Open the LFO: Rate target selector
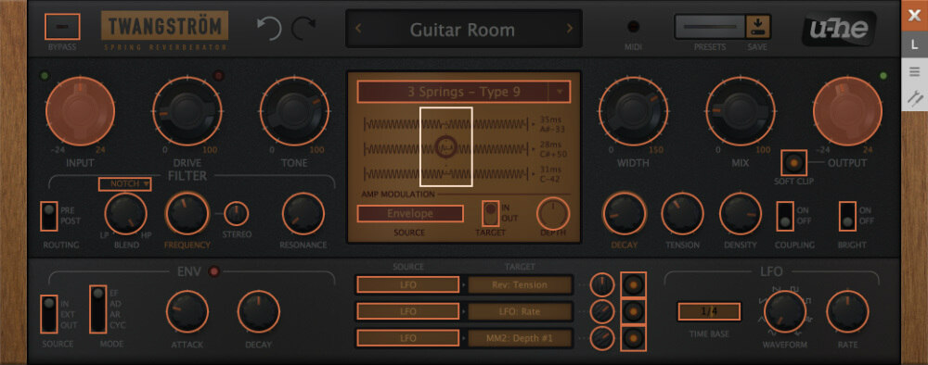Image resolution: width=928 pixels, height=365 pixels. coord(520,311)
